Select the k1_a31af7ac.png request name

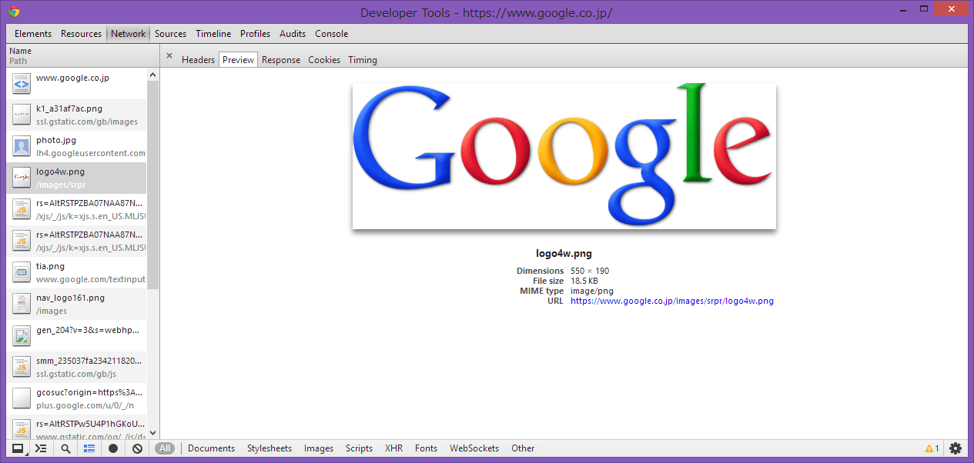pos(69,109)
